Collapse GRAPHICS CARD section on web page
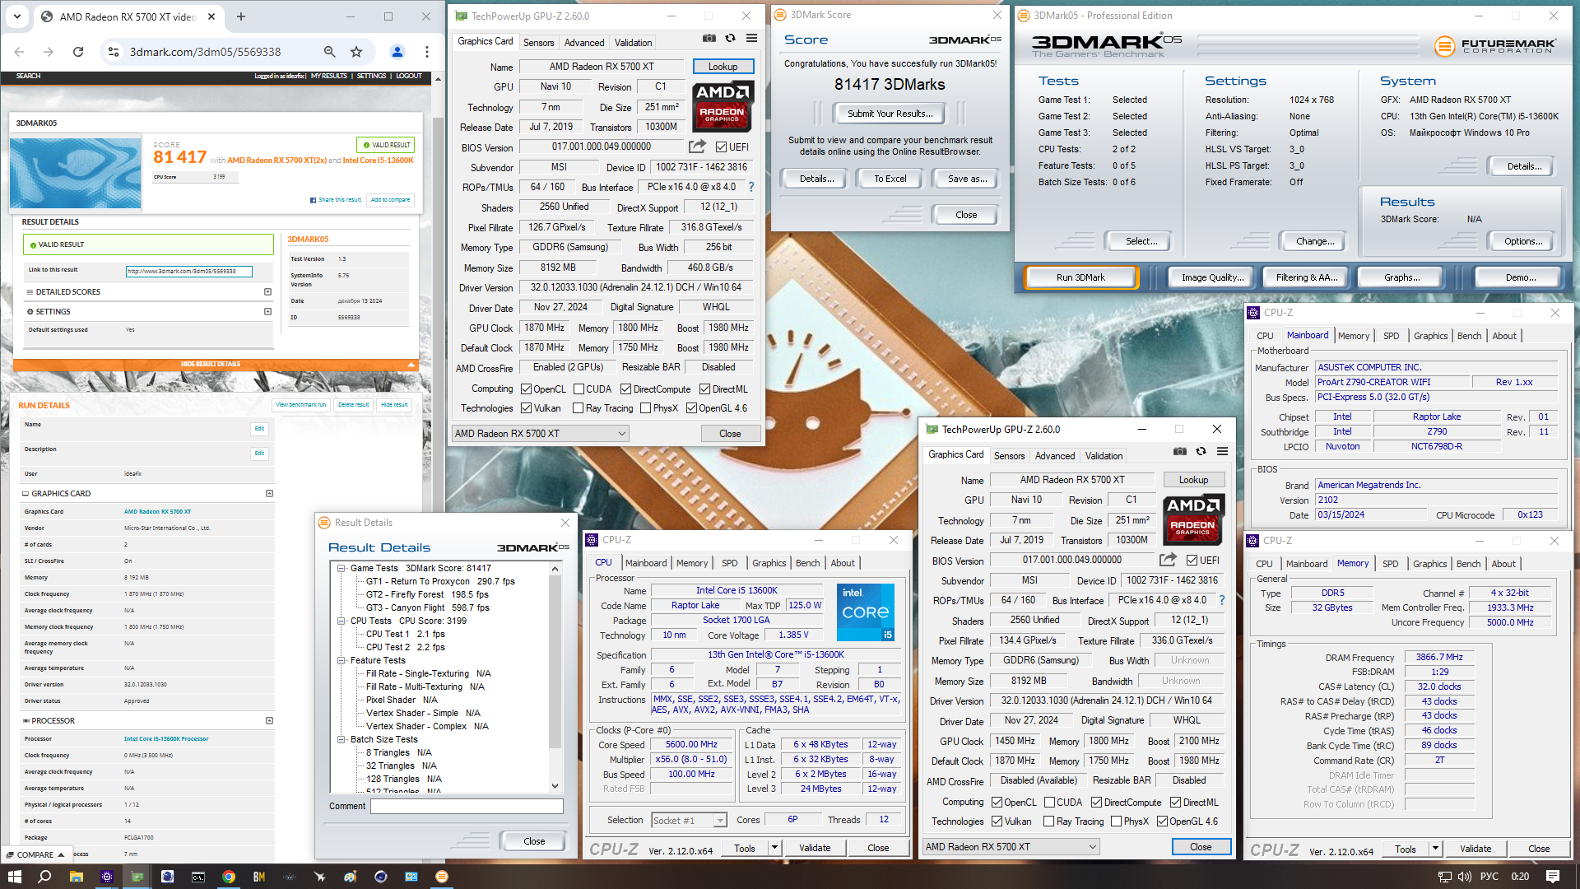The image size is (1580, 889). pyautogui.click(x=269, y=494)
